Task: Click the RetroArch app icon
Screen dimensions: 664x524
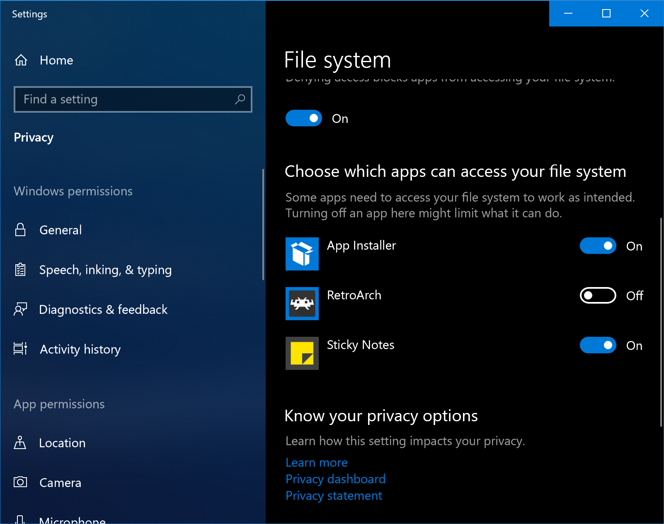Action: coord(302,304)
